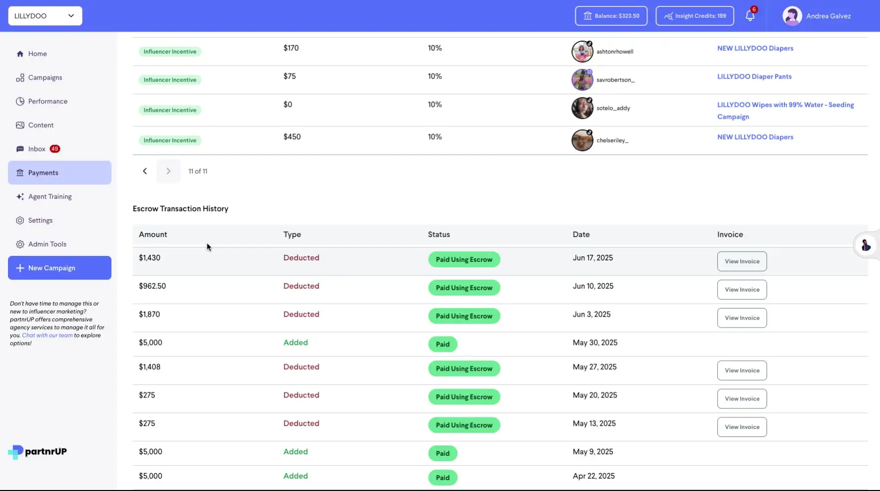The image size is (880, 491).
Task: Open Settings via the gear icon
Action: [x=20, y=220]
